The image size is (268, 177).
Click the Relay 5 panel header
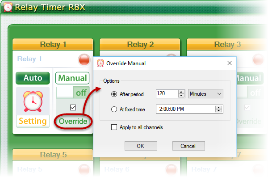tap(53, 155)
